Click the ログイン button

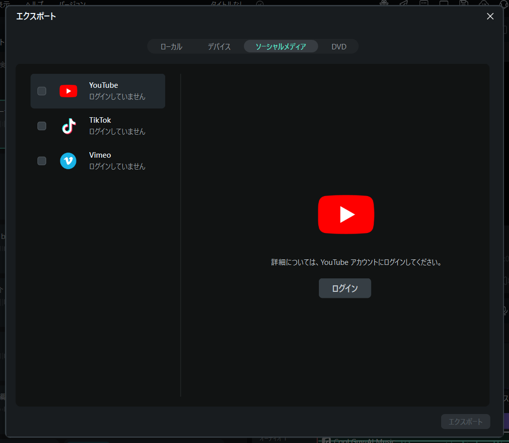tap(345, 288)
